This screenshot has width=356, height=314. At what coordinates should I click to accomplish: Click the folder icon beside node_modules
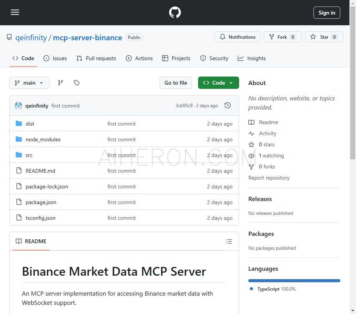click(x=19, y=139)
